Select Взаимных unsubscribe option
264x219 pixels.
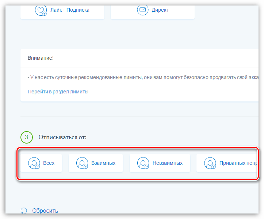pyautogui.click(x=96, y=163)
